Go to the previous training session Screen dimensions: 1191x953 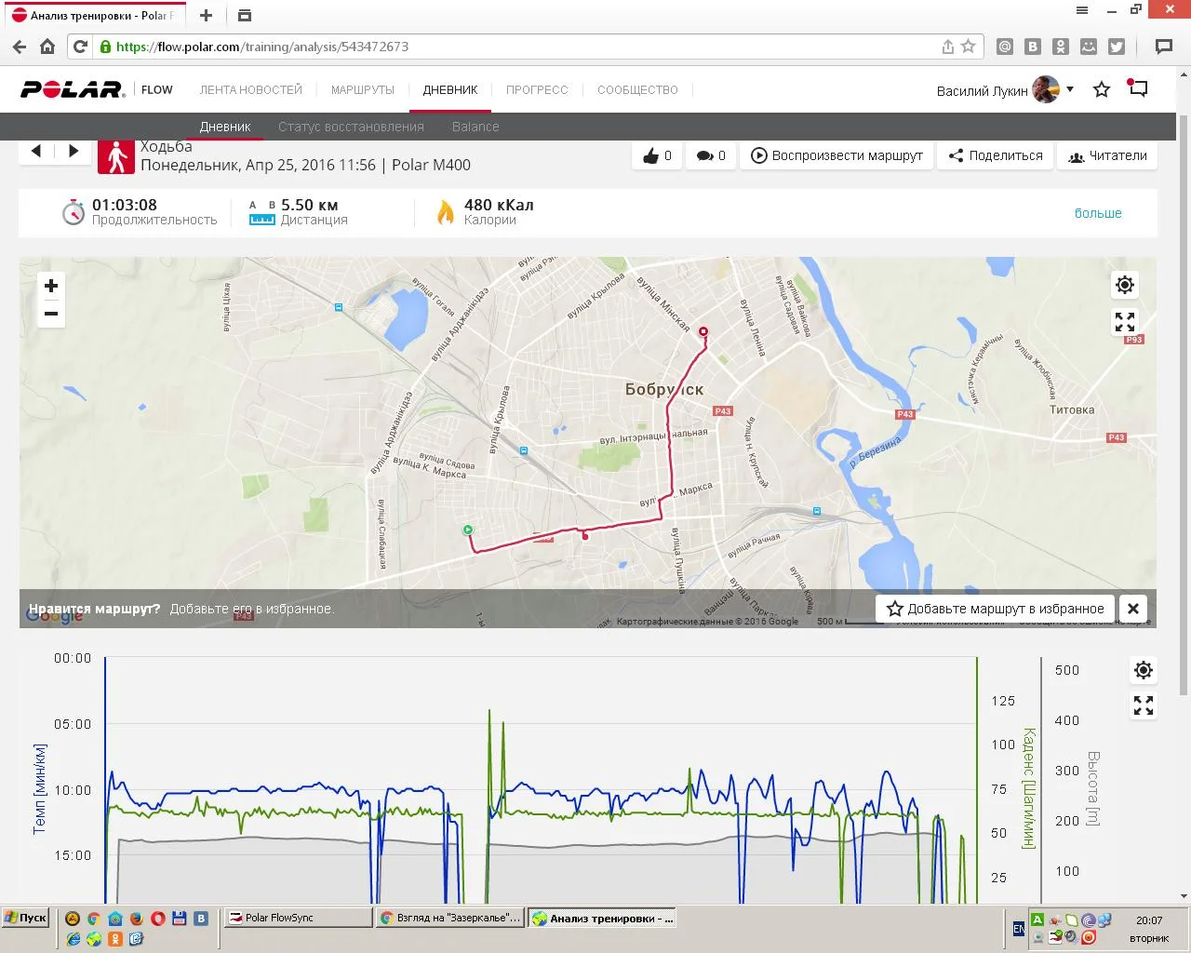coord(36,151)
